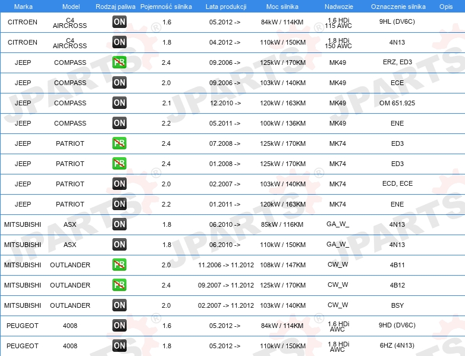The image size is (465, 356).
Task: Click production date 02.2007 -> in the Patriot row
Action: [x=225, y=184]
